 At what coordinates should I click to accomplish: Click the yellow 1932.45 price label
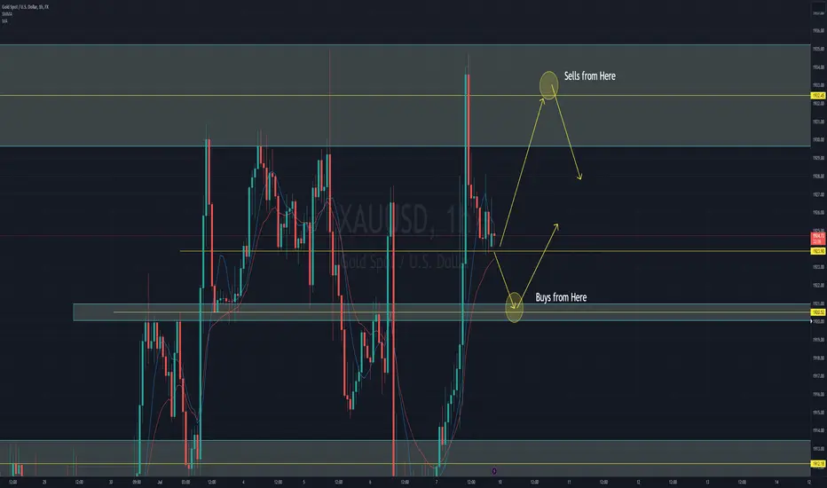click(818, 96)
